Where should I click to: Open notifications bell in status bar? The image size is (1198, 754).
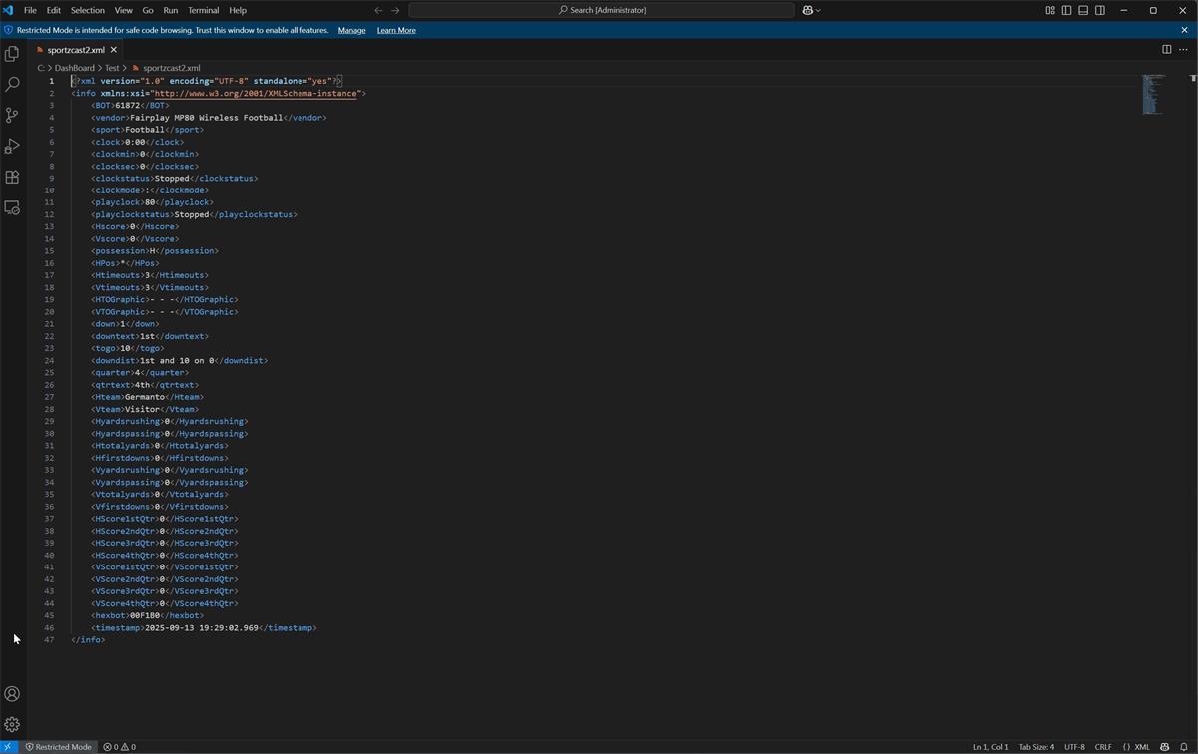(1184, 746)
